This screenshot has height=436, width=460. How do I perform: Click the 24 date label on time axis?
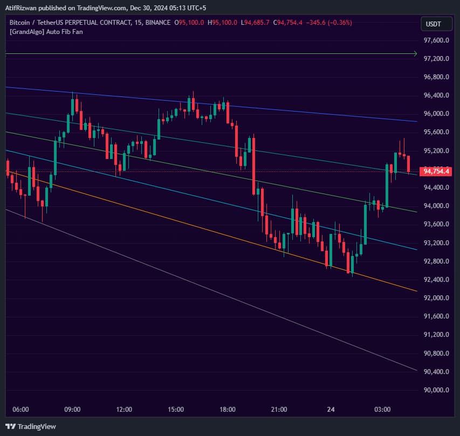tap(330, 410)
